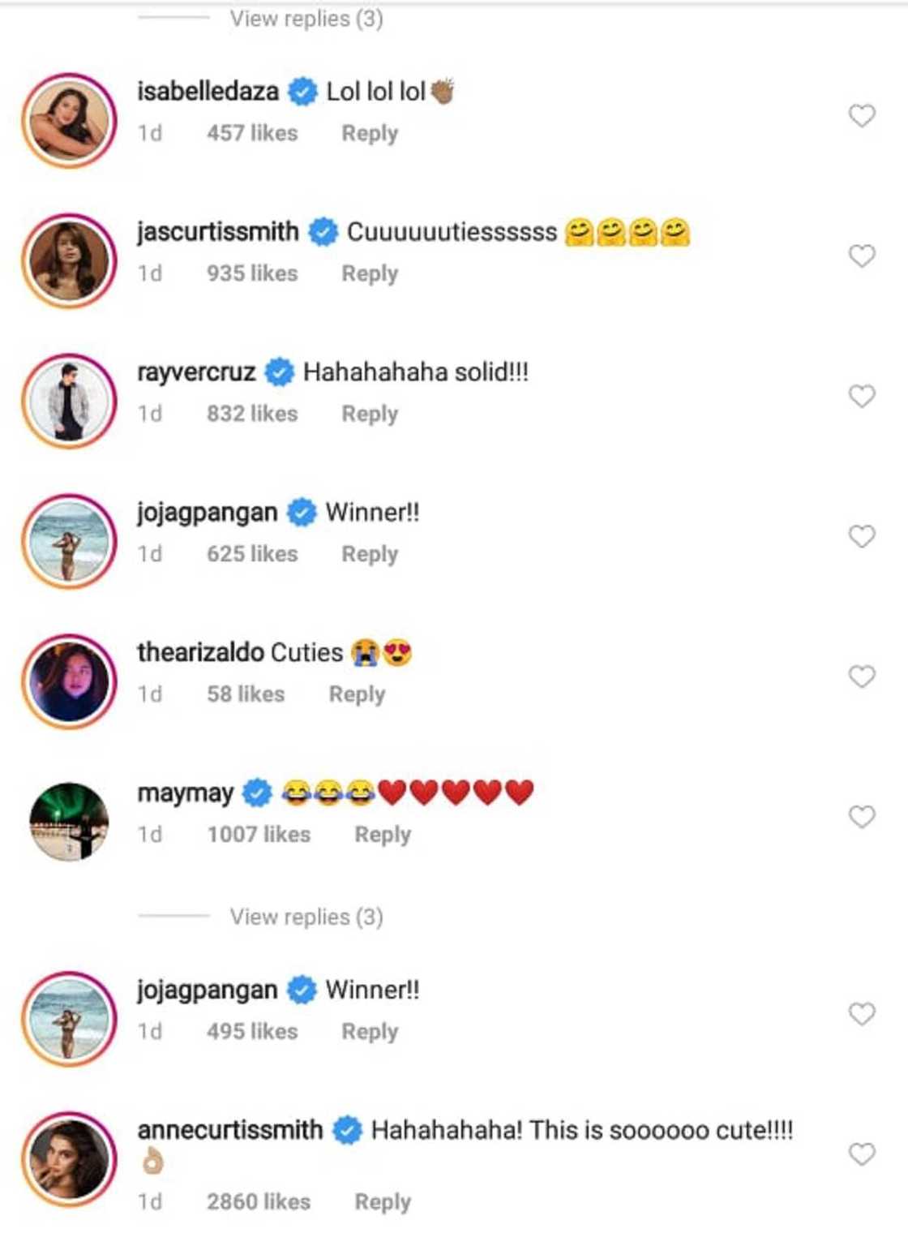View rayvercruz's profile photo
The width and height of the screenshot is (908, 1246).
[x=69, y=402]
